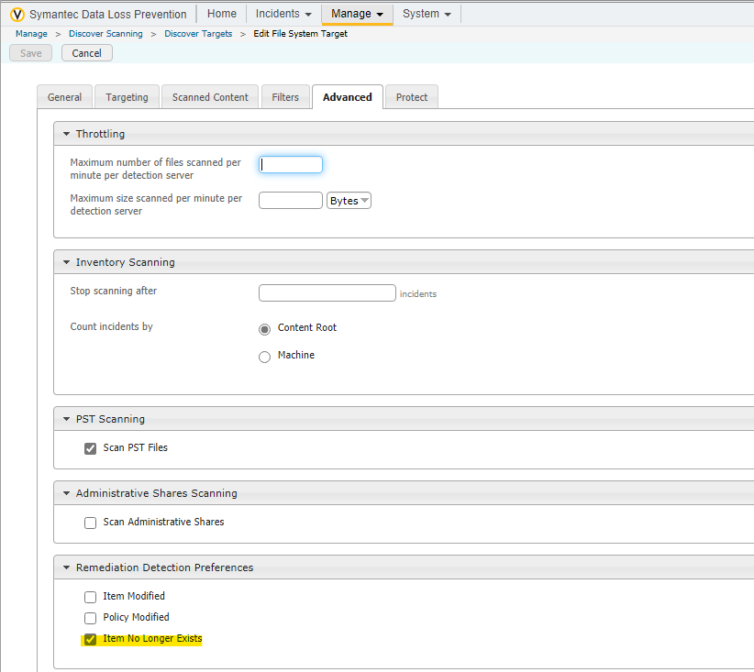754x672 pixels.
Task: Open the Protect tab
Action: click(412, 97)
